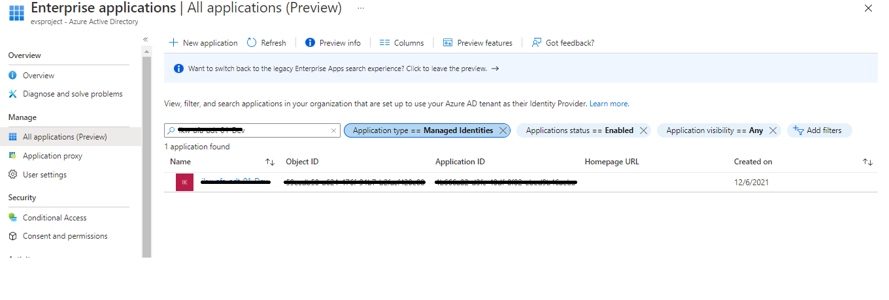Click the Object ID column header
Screen dimensions: 889x300
click(x=302, y=162)
